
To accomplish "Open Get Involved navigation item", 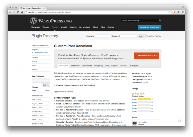I will click(x=85, y=27).
